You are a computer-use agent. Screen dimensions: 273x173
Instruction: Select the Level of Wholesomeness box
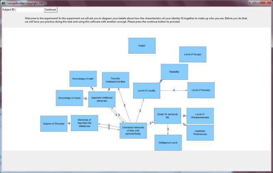point(200,116)
